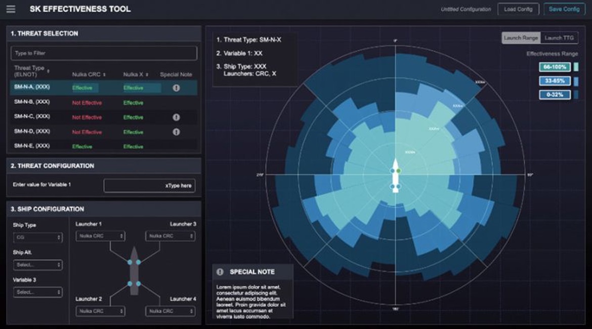Select the SM-N-D threat row
The width and height of the screenshot is (592, 329).
click(103, 132)
